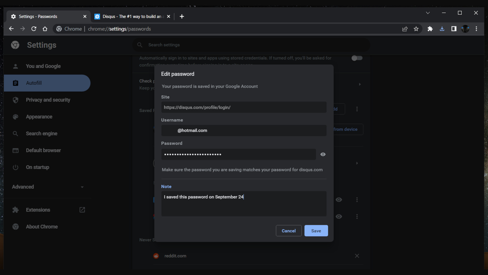This screenshot has width=488, height=275.
Task: Close the Disqus tab
Action: tap(169, 16)
